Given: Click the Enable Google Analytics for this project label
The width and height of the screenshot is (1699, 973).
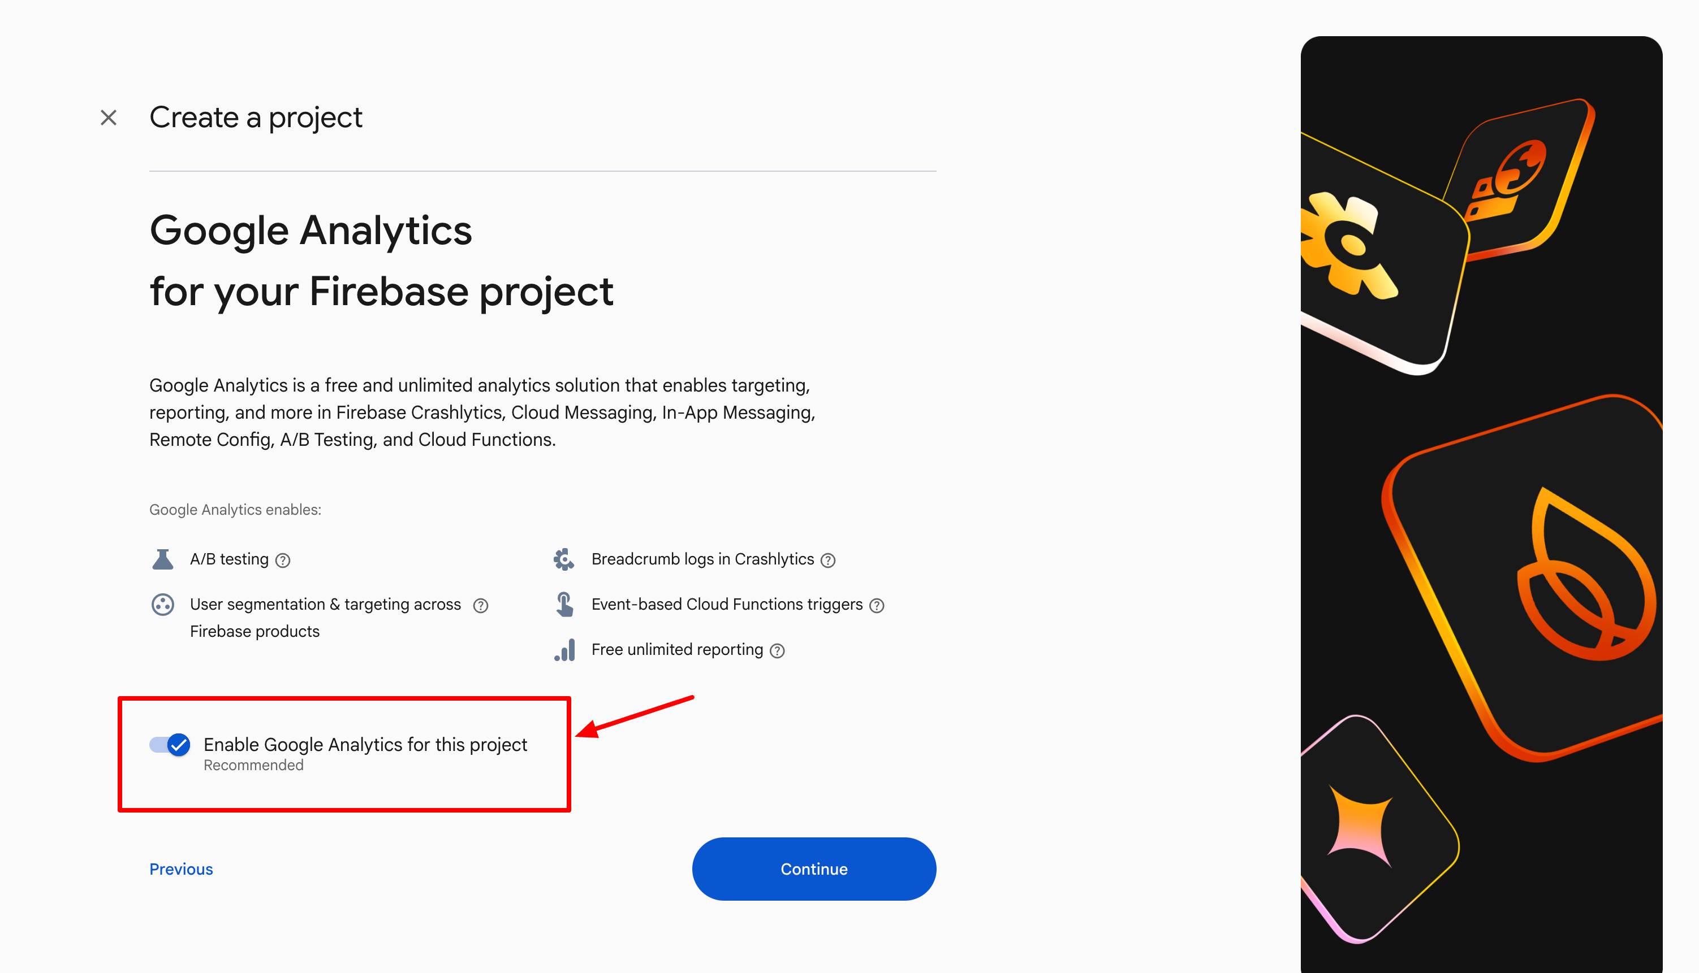Looking at the screenshot, I should (365, 745).
